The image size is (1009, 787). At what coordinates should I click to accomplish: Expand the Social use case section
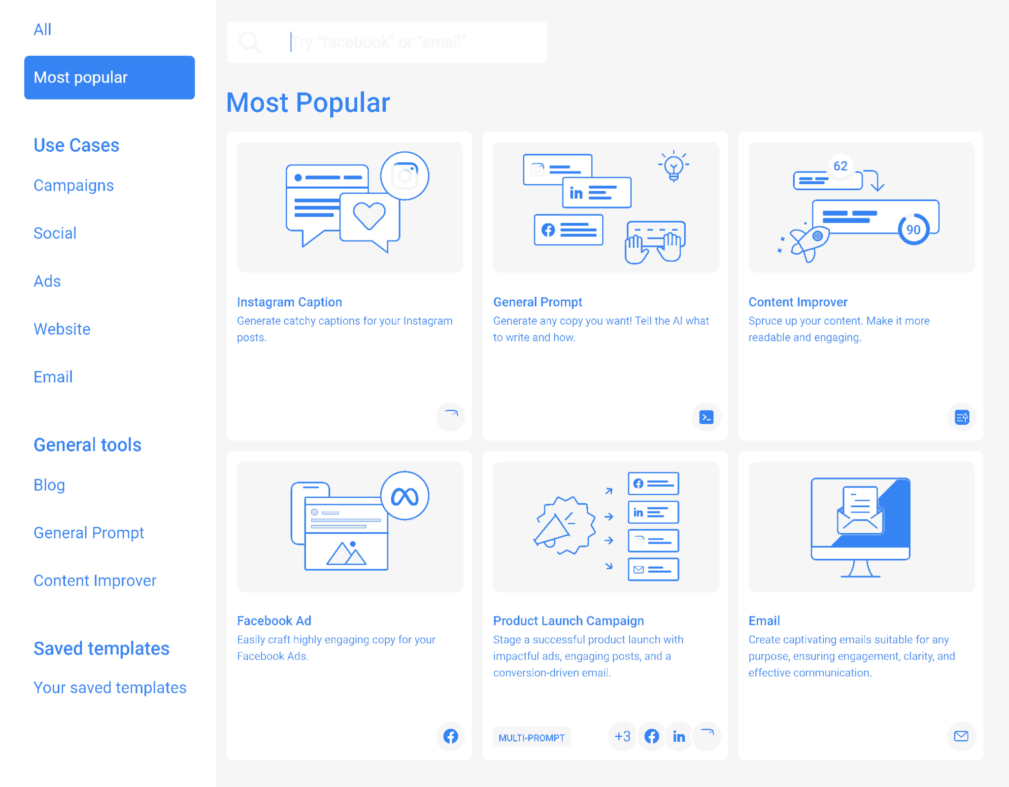coord(54,233)
